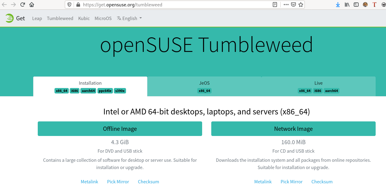Click x86_64 badge under JeOS
Viewport: 386px width, 190px height.
click(204, 91)
